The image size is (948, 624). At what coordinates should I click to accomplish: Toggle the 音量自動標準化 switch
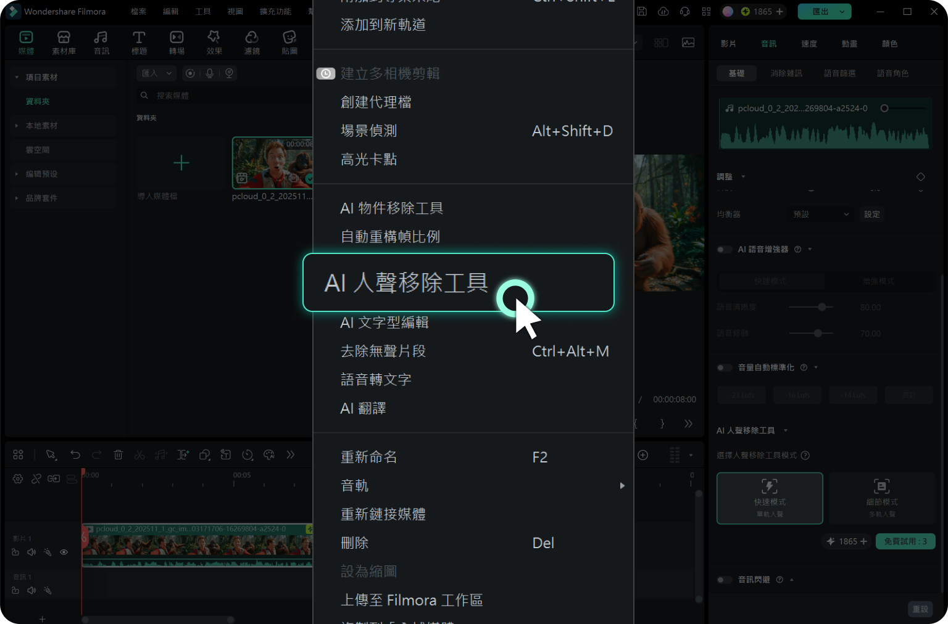coord(724,367)
